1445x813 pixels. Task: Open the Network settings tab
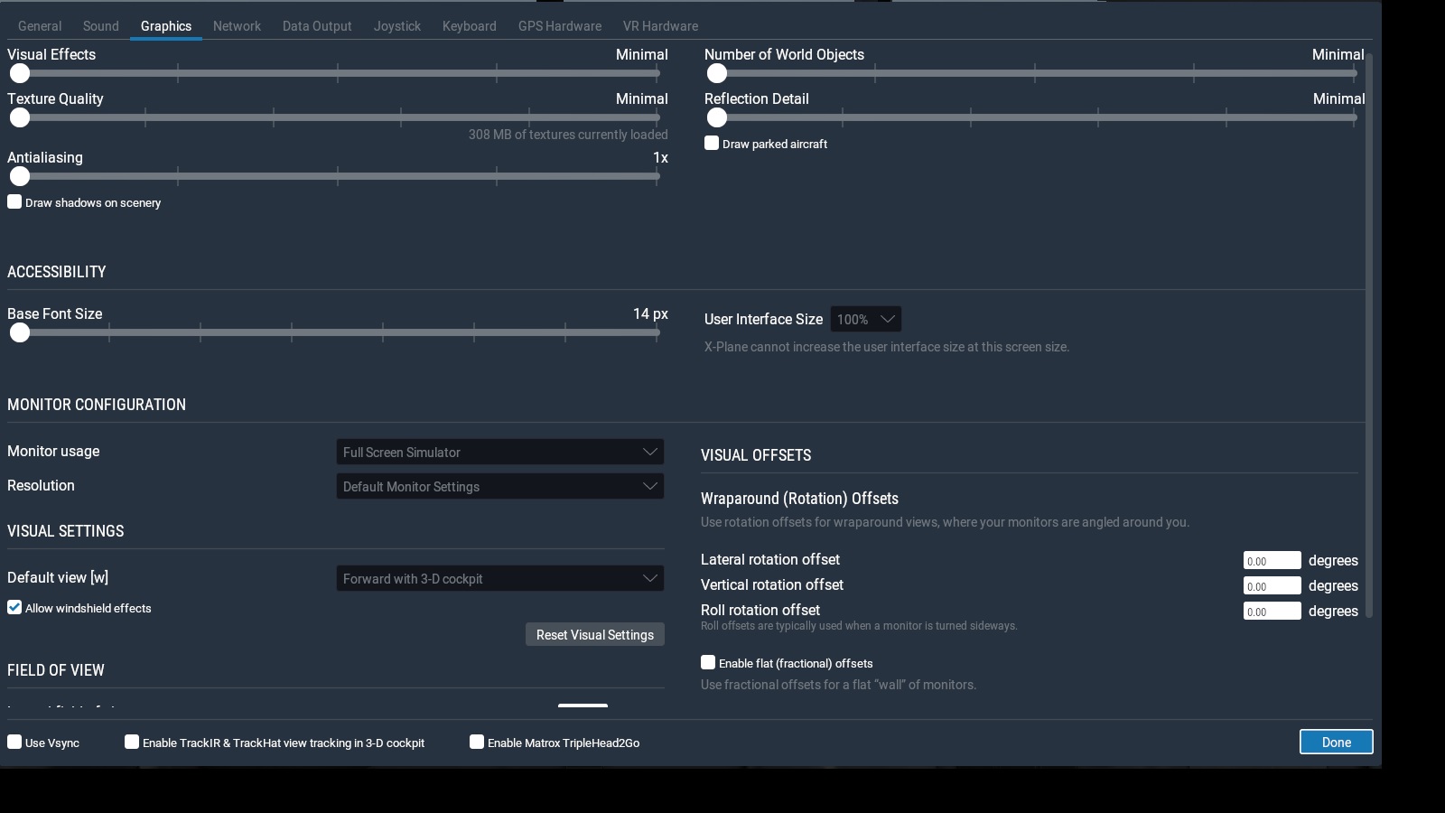point(237,26)
